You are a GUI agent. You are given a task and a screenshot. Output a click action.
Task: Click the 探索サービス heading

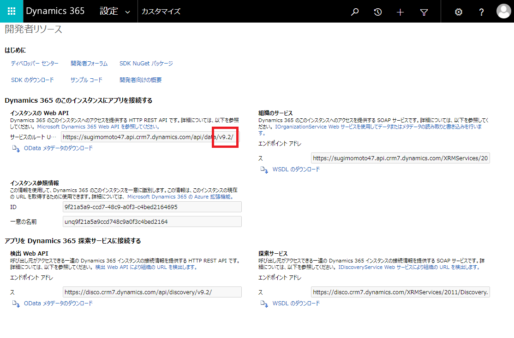(273, 254)
